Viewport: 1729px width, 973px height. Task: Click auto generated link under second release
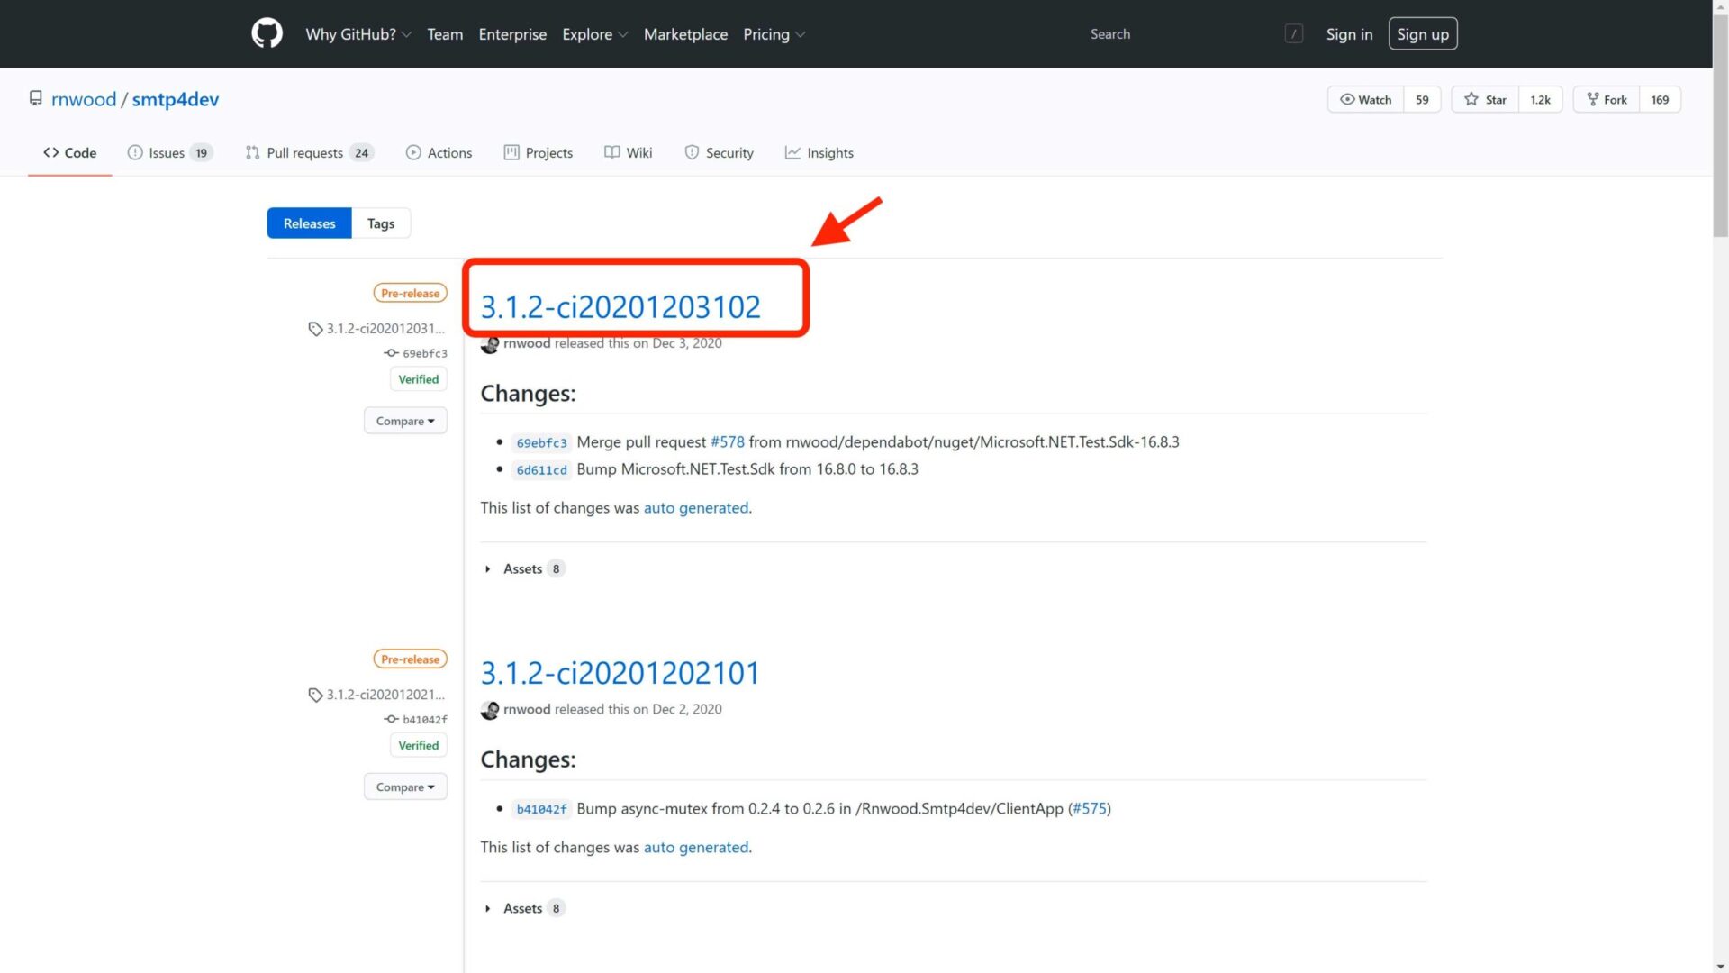pyautogui.click(x=696, y=847)
